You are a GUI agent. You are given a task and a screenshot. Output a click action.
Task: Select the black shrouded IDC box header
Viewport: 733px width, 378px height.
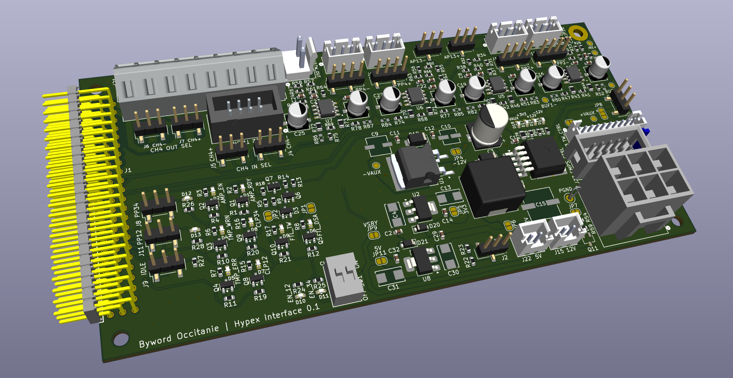(245, 113)
